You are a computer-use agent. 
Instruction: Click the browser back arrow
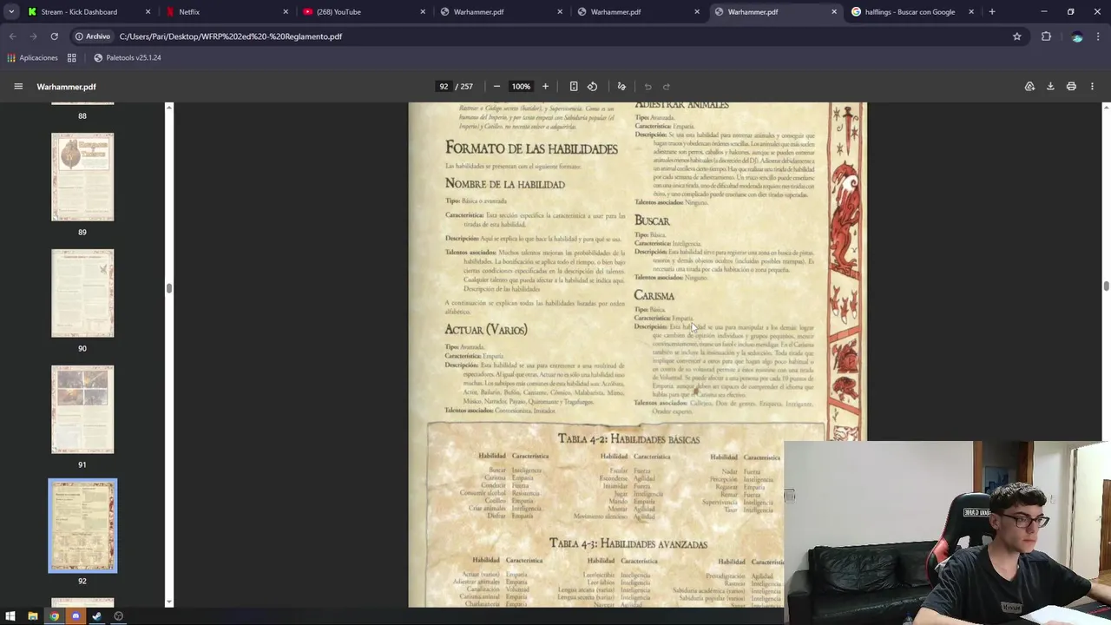pos(12,36)
